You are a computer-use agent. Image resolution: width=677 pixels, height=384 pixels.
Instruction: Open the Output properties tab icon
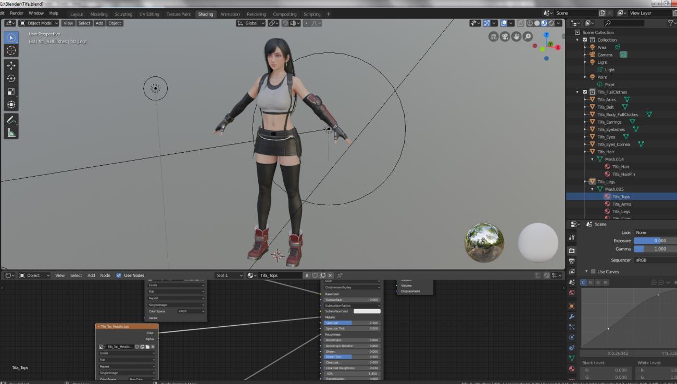pos(572,261)
